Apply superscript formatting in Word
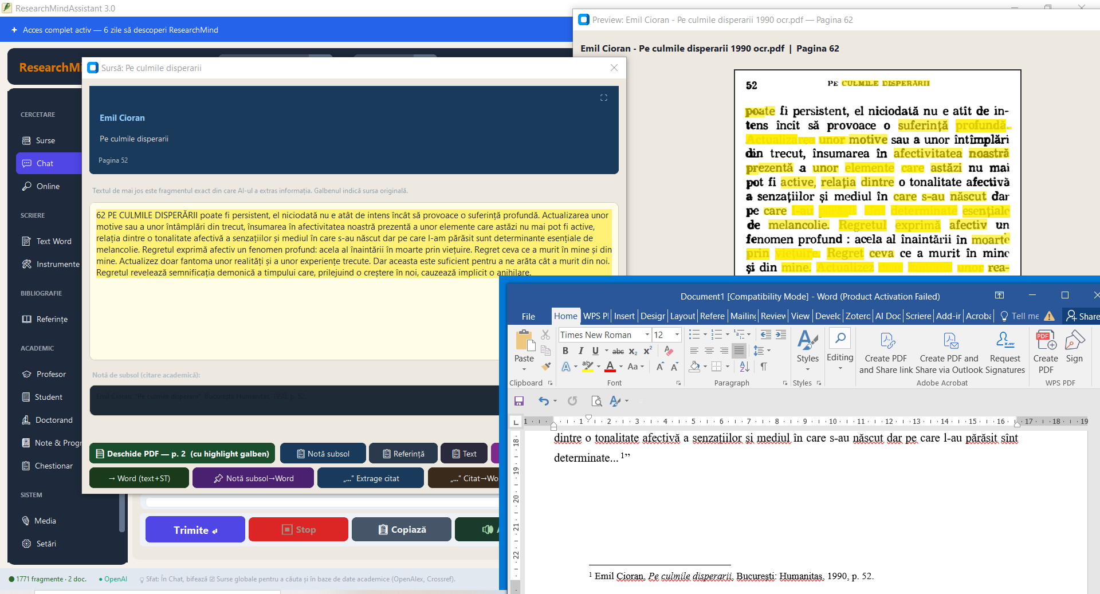 (648, 351)
